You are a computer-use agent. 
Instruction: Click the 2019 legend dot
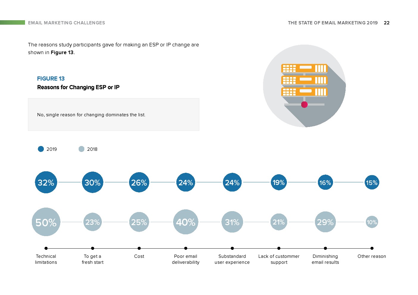pyautogui.click(x=41, y=149)
